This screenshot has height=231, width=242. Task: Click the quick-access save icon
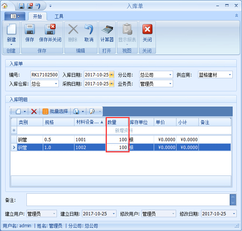22,6
